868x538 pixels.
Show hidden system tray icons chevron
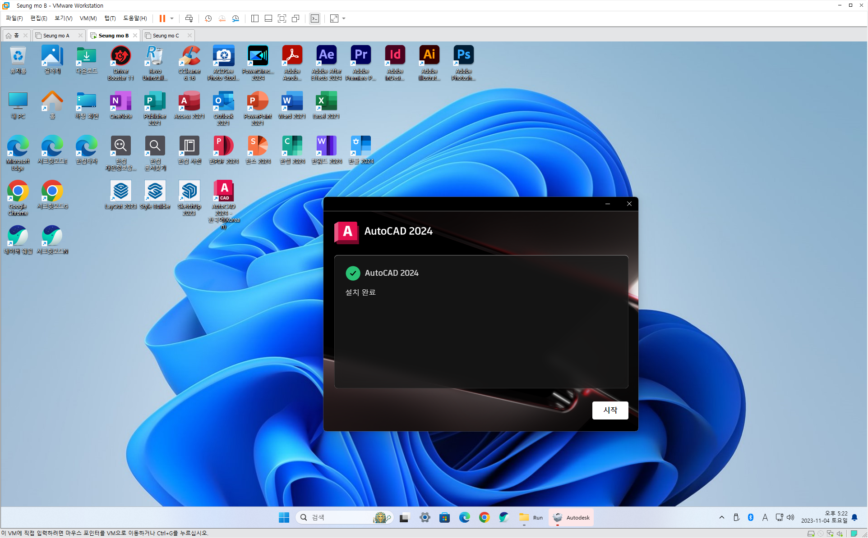point(722,517)
